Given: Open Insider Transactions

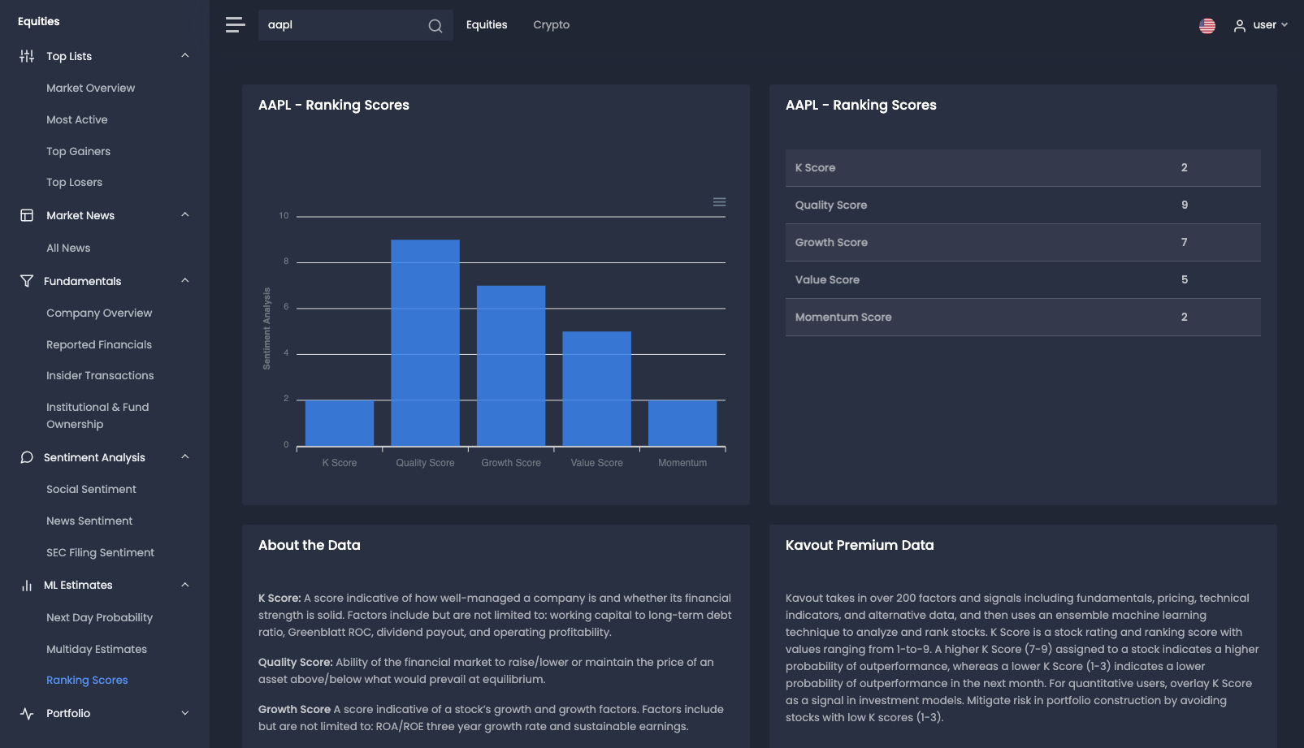Looking at the screenshot, I should point(100,376).
